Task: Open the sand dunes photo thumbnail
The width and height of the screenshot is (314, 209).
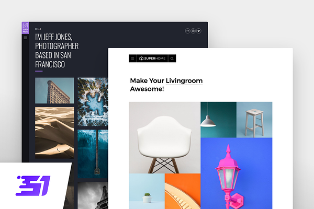Action: tap(54, 133)
